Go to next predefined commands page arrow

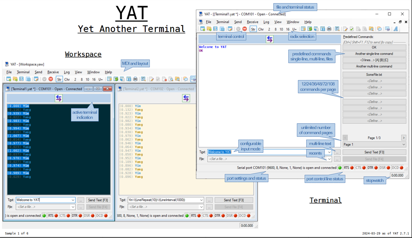pyautogui.click(x=403, y=138)
